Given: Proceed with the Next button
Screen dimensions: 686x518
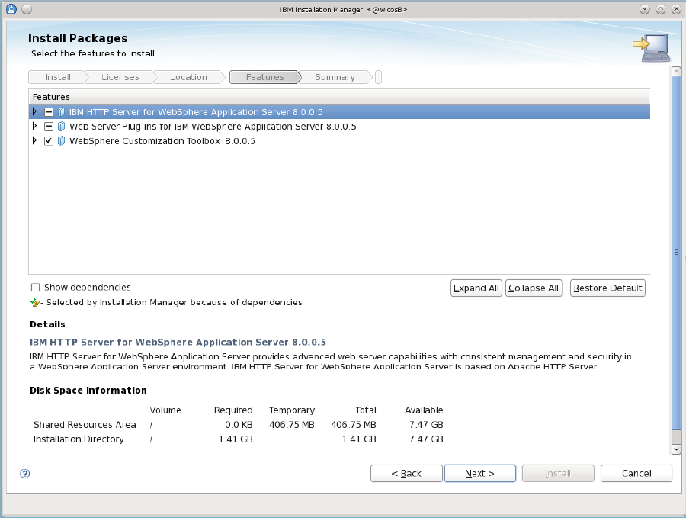Looking at the screenshot, I should 480,473.
